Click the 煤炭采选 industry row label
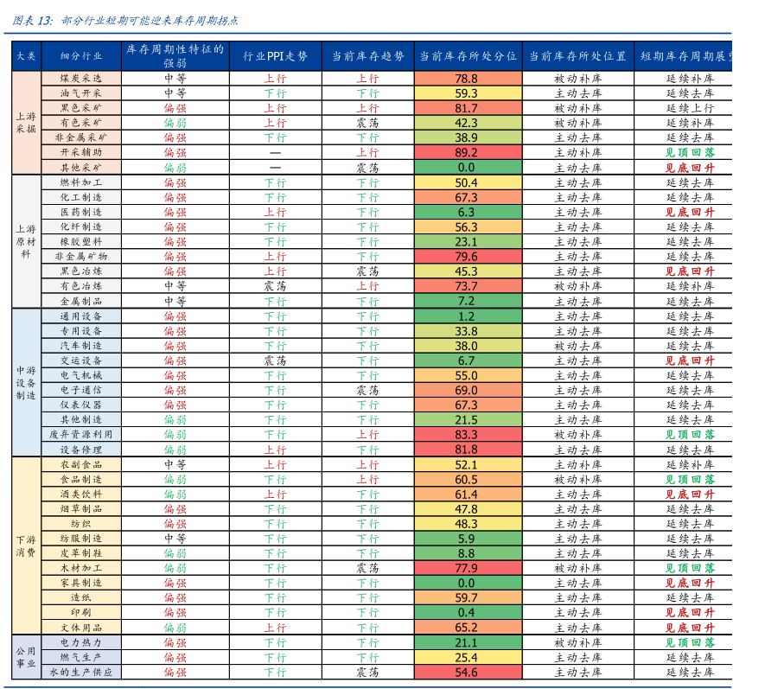The width and height of the screenshot is (765, 689). 81,78
